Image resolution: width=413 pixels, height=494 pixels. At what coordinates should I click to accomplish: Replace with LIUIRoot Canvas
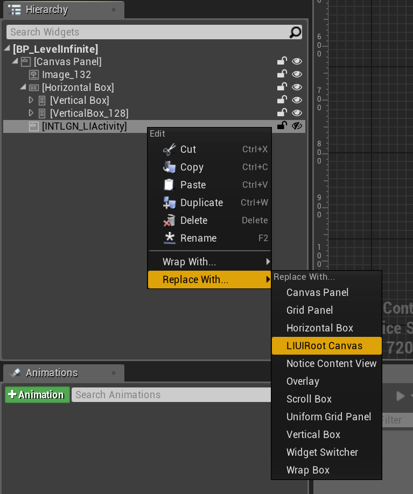tap(327, 345)
